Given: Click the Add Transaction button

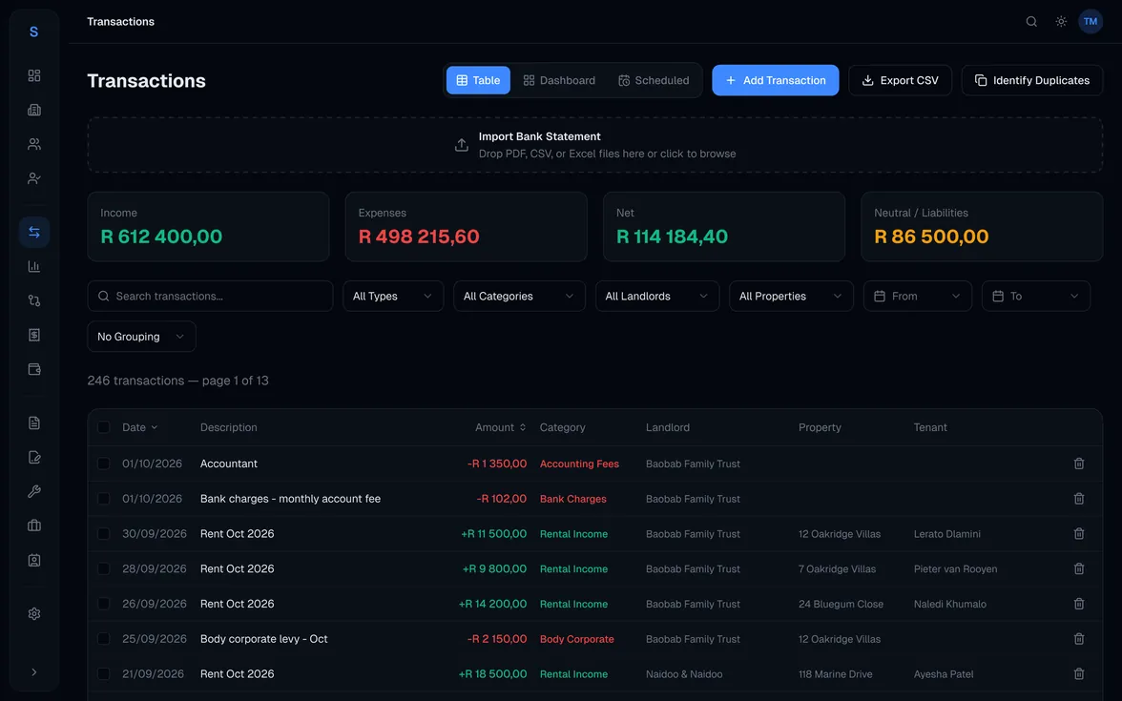Looking at the screenshot, I should click(x=775, y=80).
